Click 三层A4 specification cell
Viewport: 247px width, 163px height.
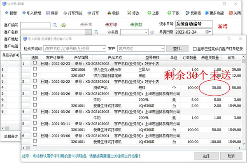click(152, 70)
